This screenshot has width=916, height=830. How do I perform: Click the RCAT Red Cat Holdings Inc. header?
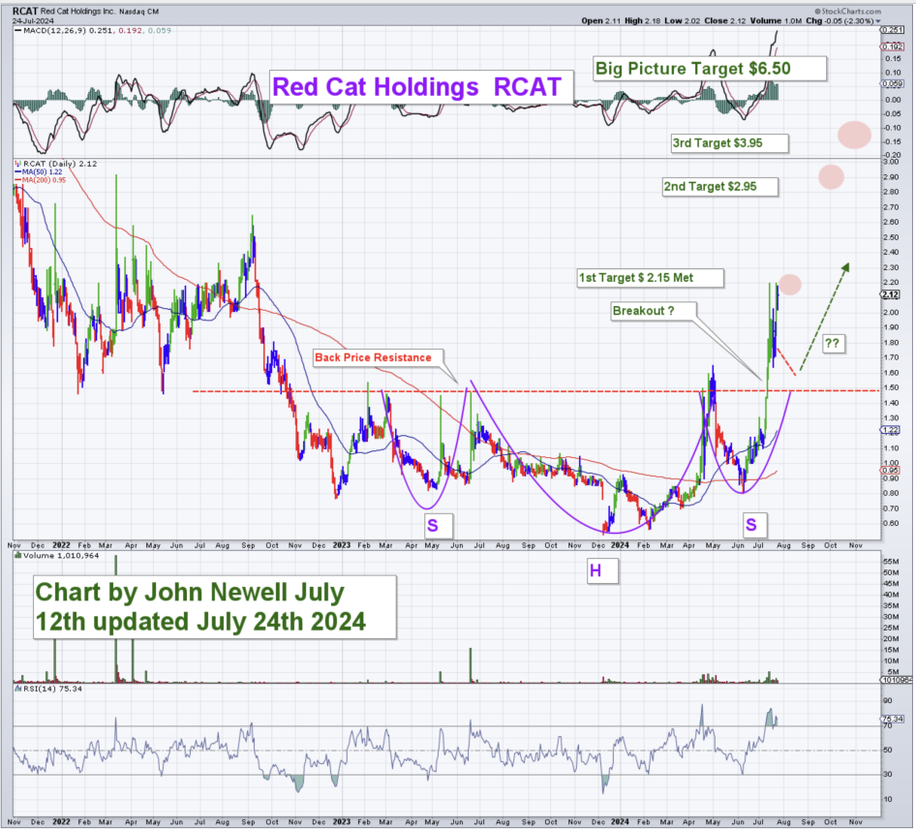pyautogui.click(x=85, y=11)
